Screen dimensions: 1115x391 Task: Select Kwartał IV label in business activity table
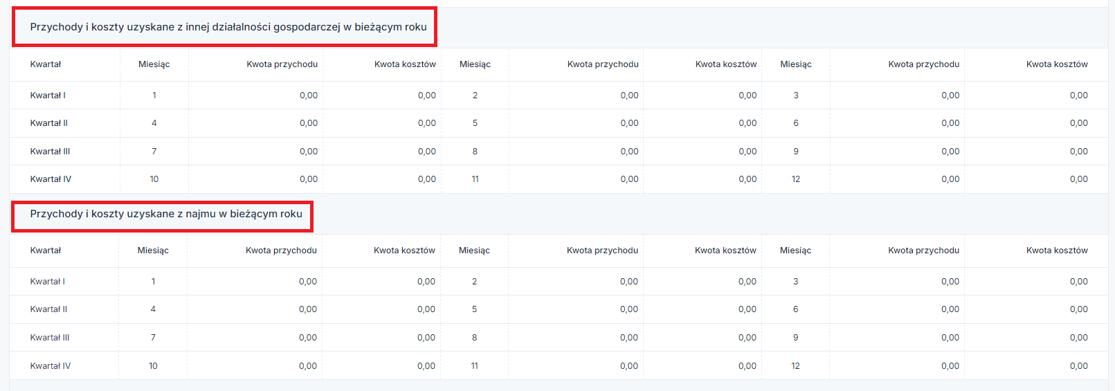coord(51,179)
